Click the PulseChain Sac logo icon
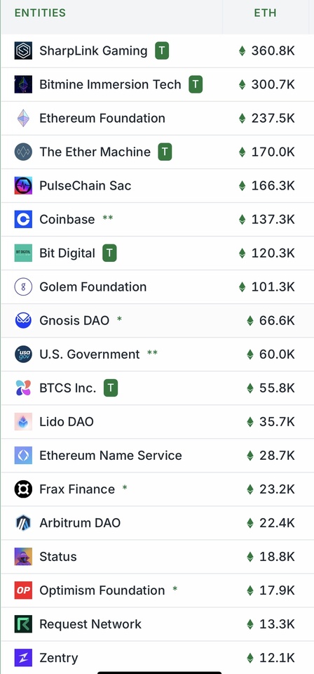 click(x=23, y=185)
